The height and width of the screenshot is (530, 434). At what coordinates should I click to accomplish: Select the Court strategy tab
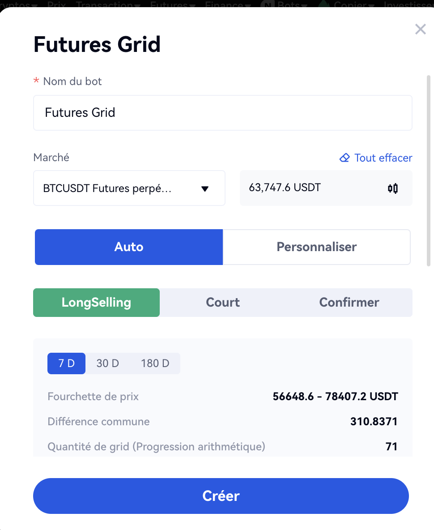pyautogui.click(x=223, y=303)
